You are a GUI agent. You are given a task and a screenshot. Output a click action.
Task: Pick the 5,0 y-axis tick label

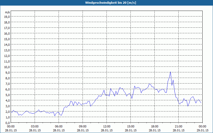point(7,95)
